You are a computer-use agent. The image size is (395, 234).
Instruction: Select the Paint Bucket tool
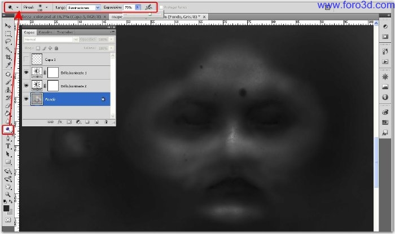[x=8, y=113]
